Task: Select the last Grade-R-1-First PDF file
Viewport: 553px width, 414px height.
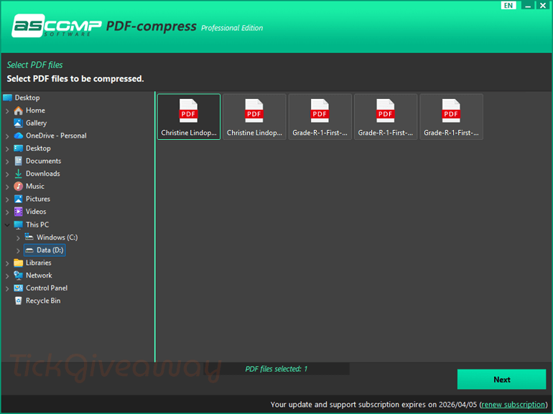Action: [x=451, y=117]
